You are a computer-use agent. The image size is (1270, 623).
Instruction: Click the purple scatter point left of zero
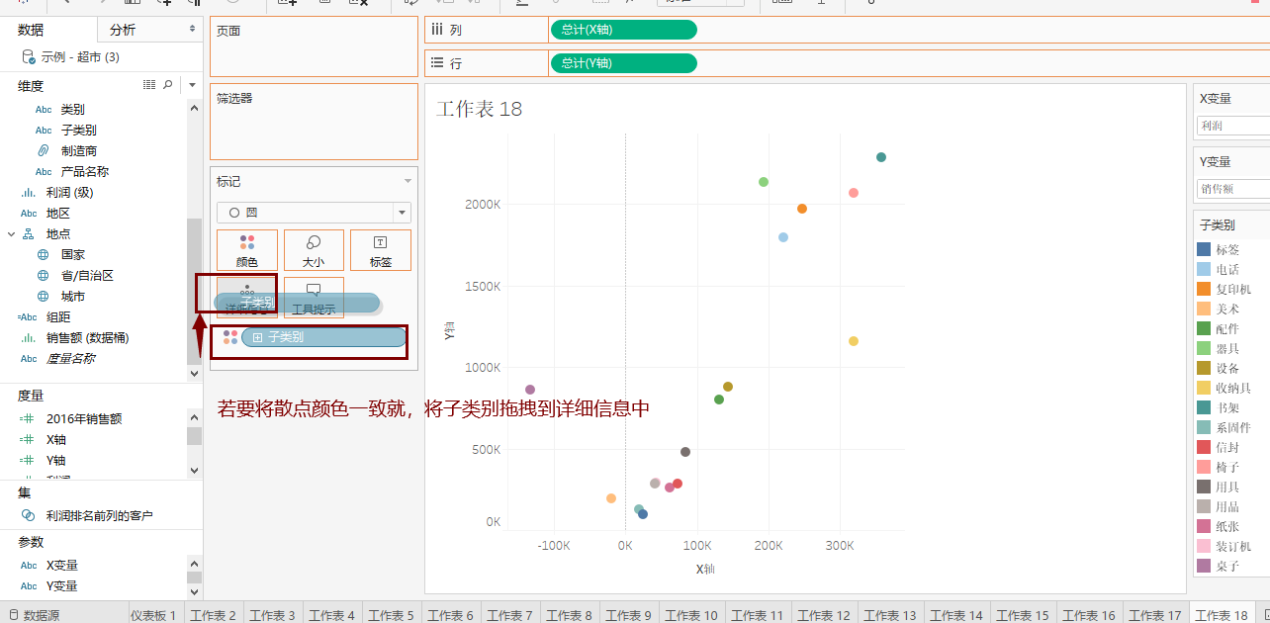530,390
